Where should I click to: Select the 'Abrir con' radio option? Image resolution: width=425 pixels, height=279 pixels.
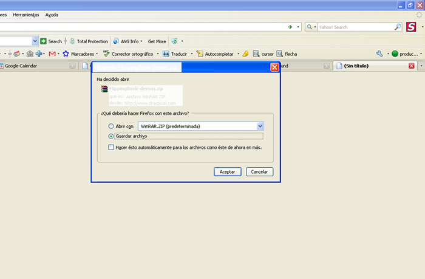pyautogui.click(x=110, y=126)
